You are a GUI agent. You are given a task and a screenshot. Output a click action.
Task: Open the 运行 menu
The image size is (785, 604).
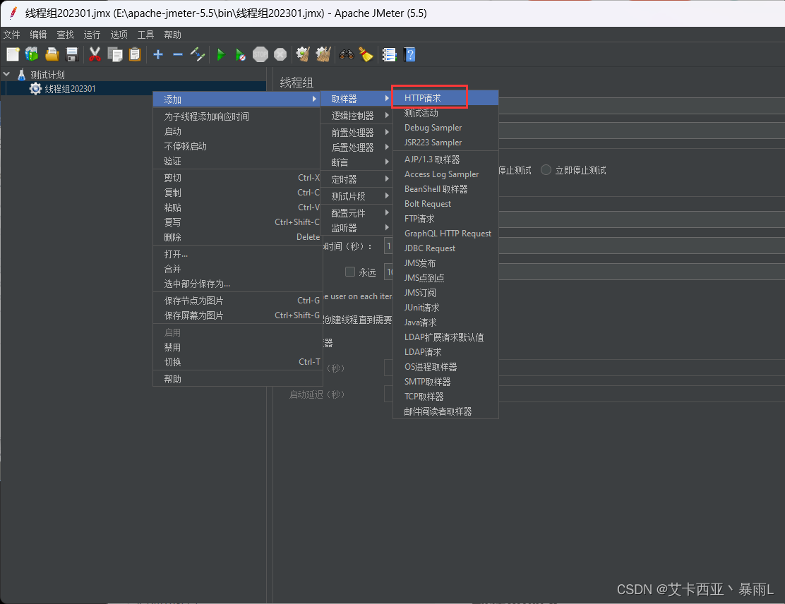click(x=92, y=35)
